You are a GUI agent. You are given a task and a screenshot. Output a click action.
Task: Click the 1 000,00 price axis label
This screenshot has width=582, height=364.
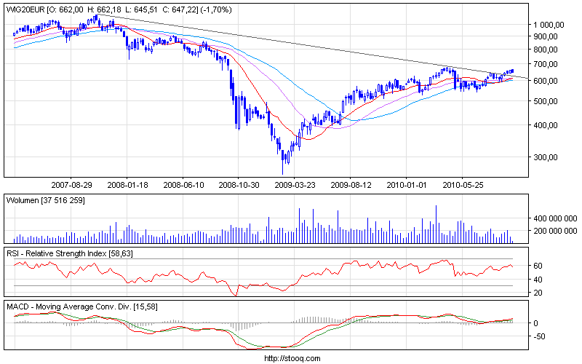click(549, 25)
